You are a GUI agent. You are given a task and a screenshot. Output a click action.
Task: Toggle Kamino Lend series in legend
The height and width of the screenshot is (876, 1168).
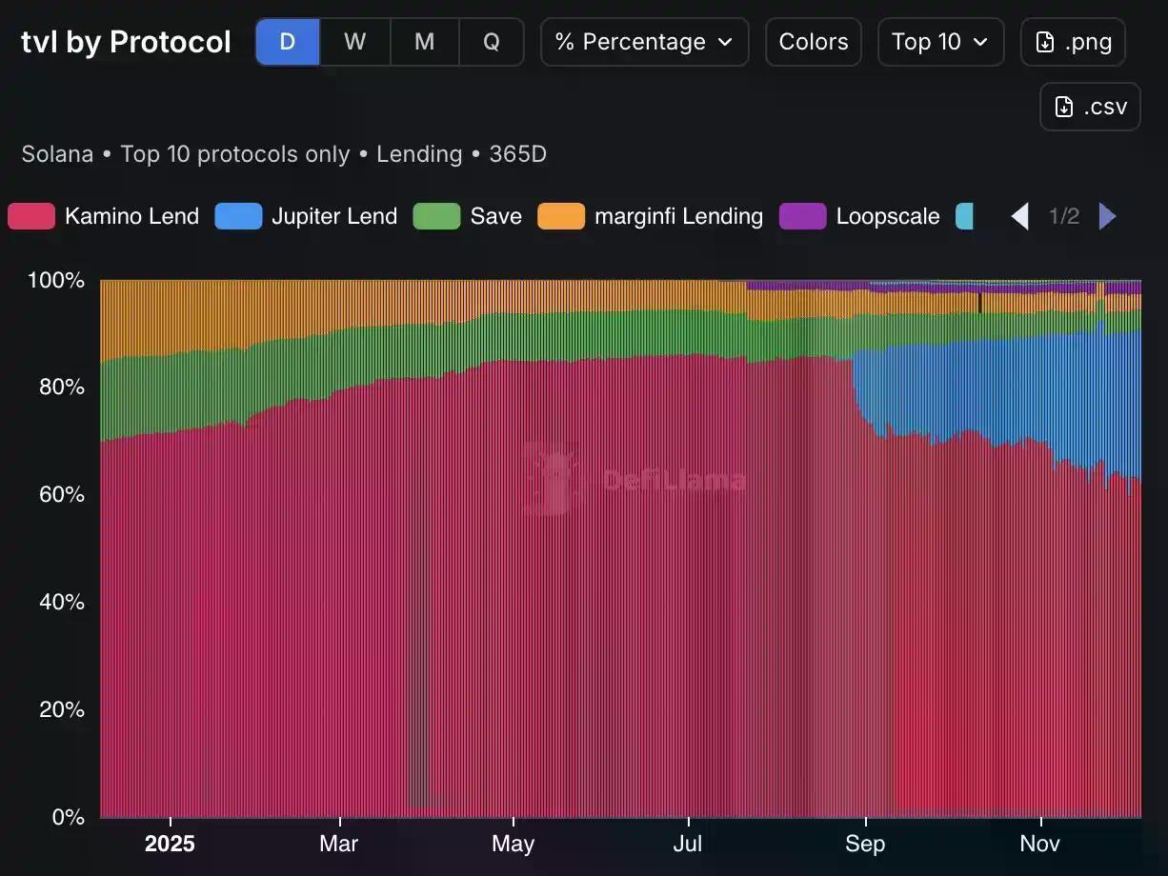[x=104, y=216]
